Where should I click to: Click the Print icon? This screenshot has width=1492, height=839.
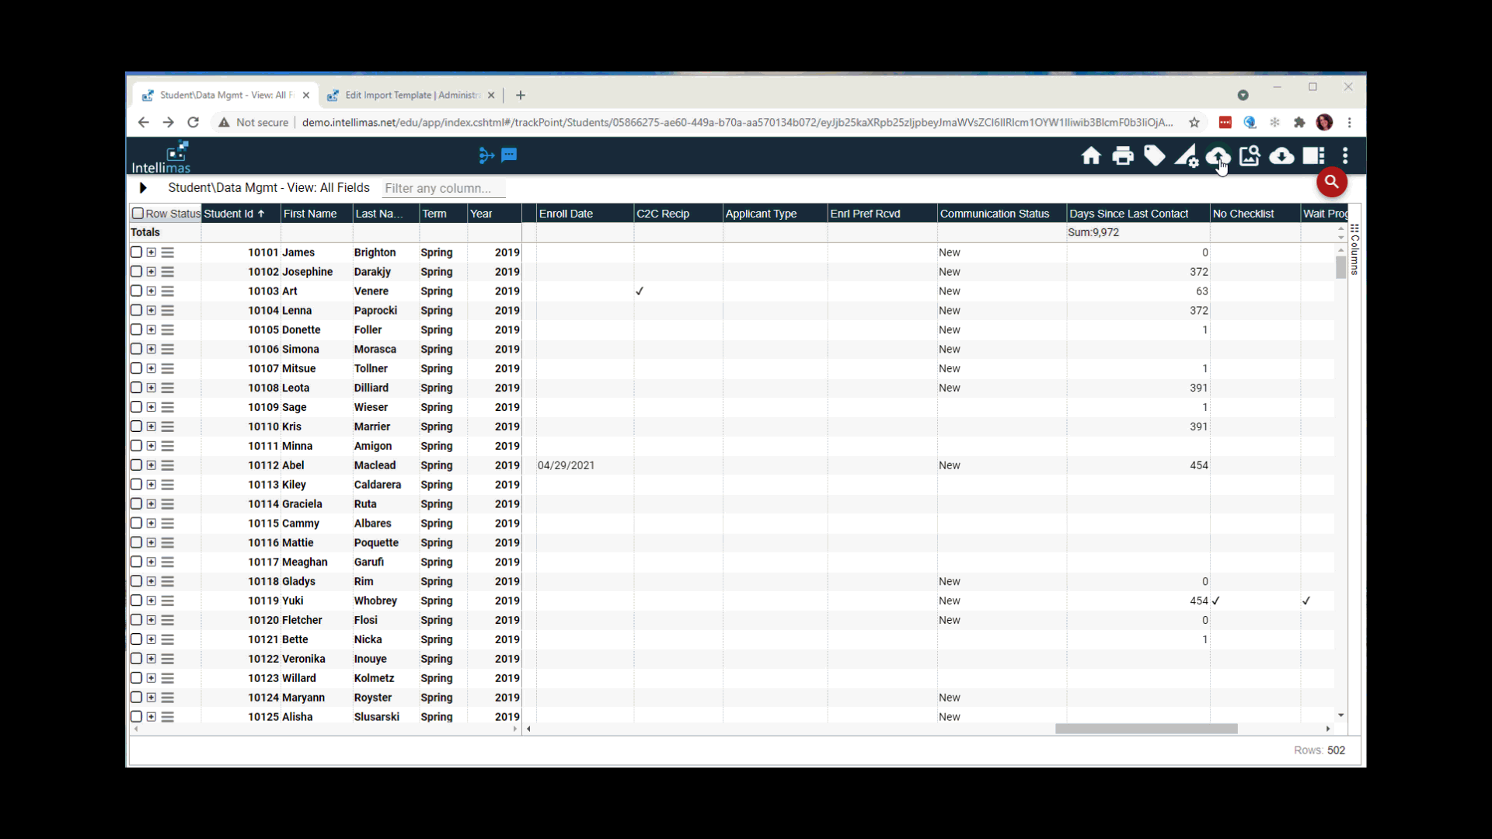(x=1123, y=156)
